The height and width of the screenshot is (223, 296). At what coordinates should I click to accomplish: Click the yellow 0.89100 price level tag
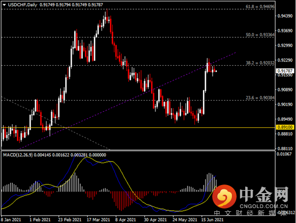click(x=285, y=127)
